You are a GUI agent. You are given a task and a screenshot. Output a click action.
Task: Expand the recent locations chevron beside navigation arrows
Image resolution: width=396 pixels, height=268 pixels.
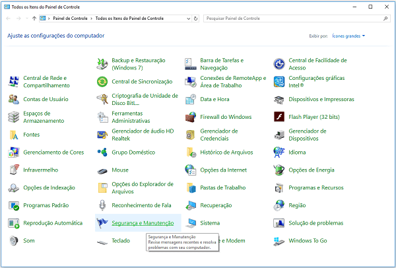coord(26,19)
